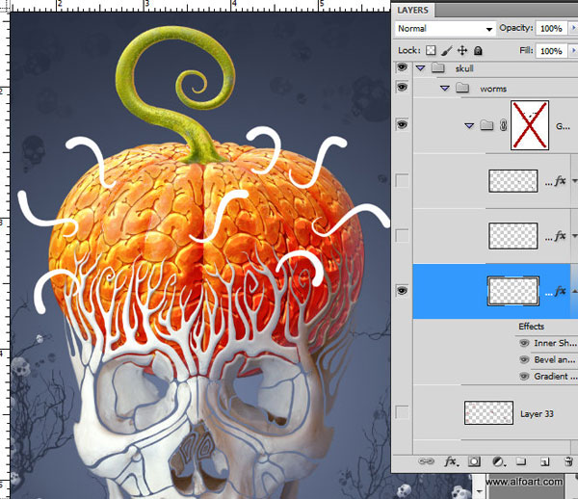Expand effects of second fx layer
578x499 pixels.
tap(574, 235)
